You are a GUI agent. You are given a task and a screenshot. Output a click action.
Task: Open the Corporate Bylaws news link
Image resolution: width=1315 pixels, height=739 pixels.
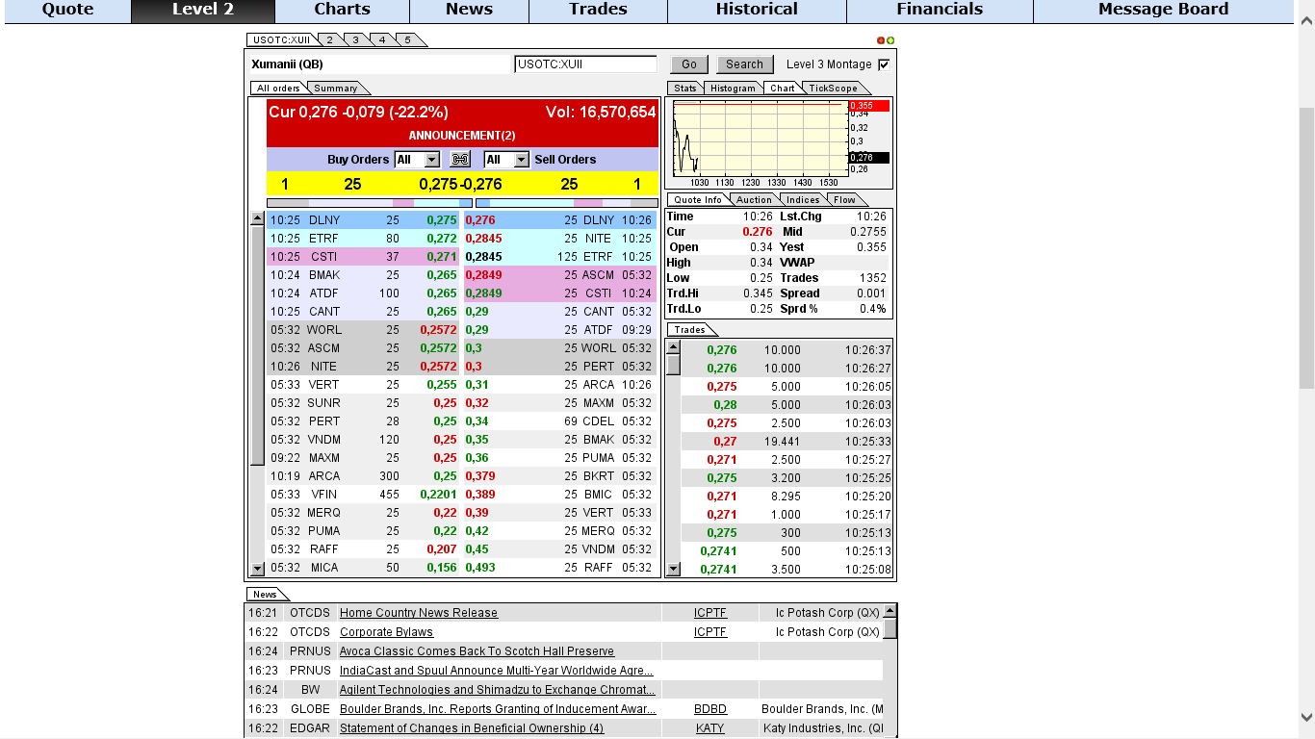386,632
